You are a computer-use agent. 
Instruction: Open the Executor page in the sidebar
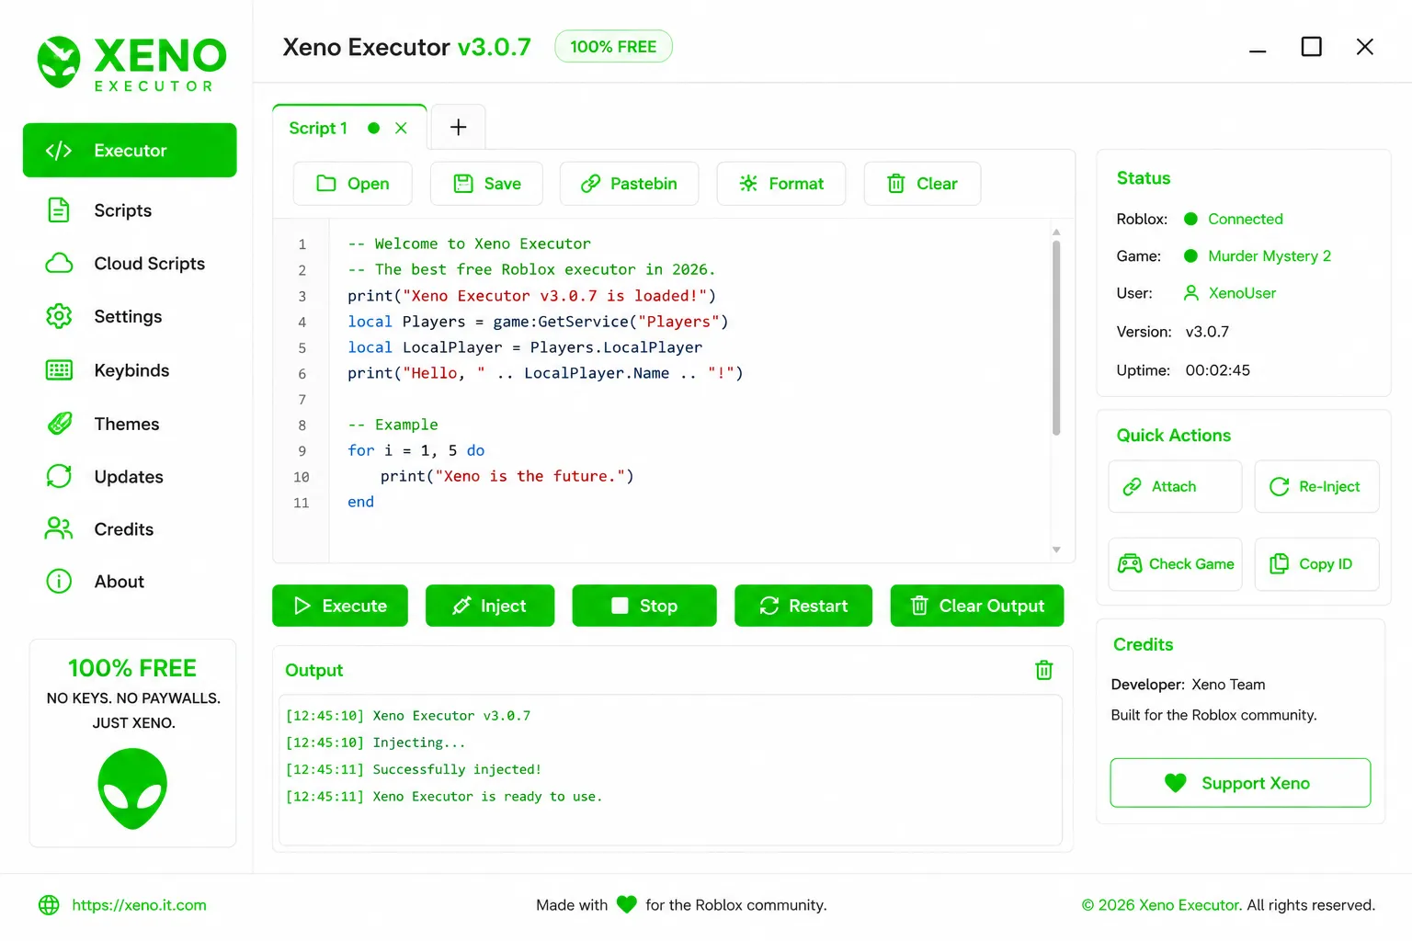coord(130,150)
